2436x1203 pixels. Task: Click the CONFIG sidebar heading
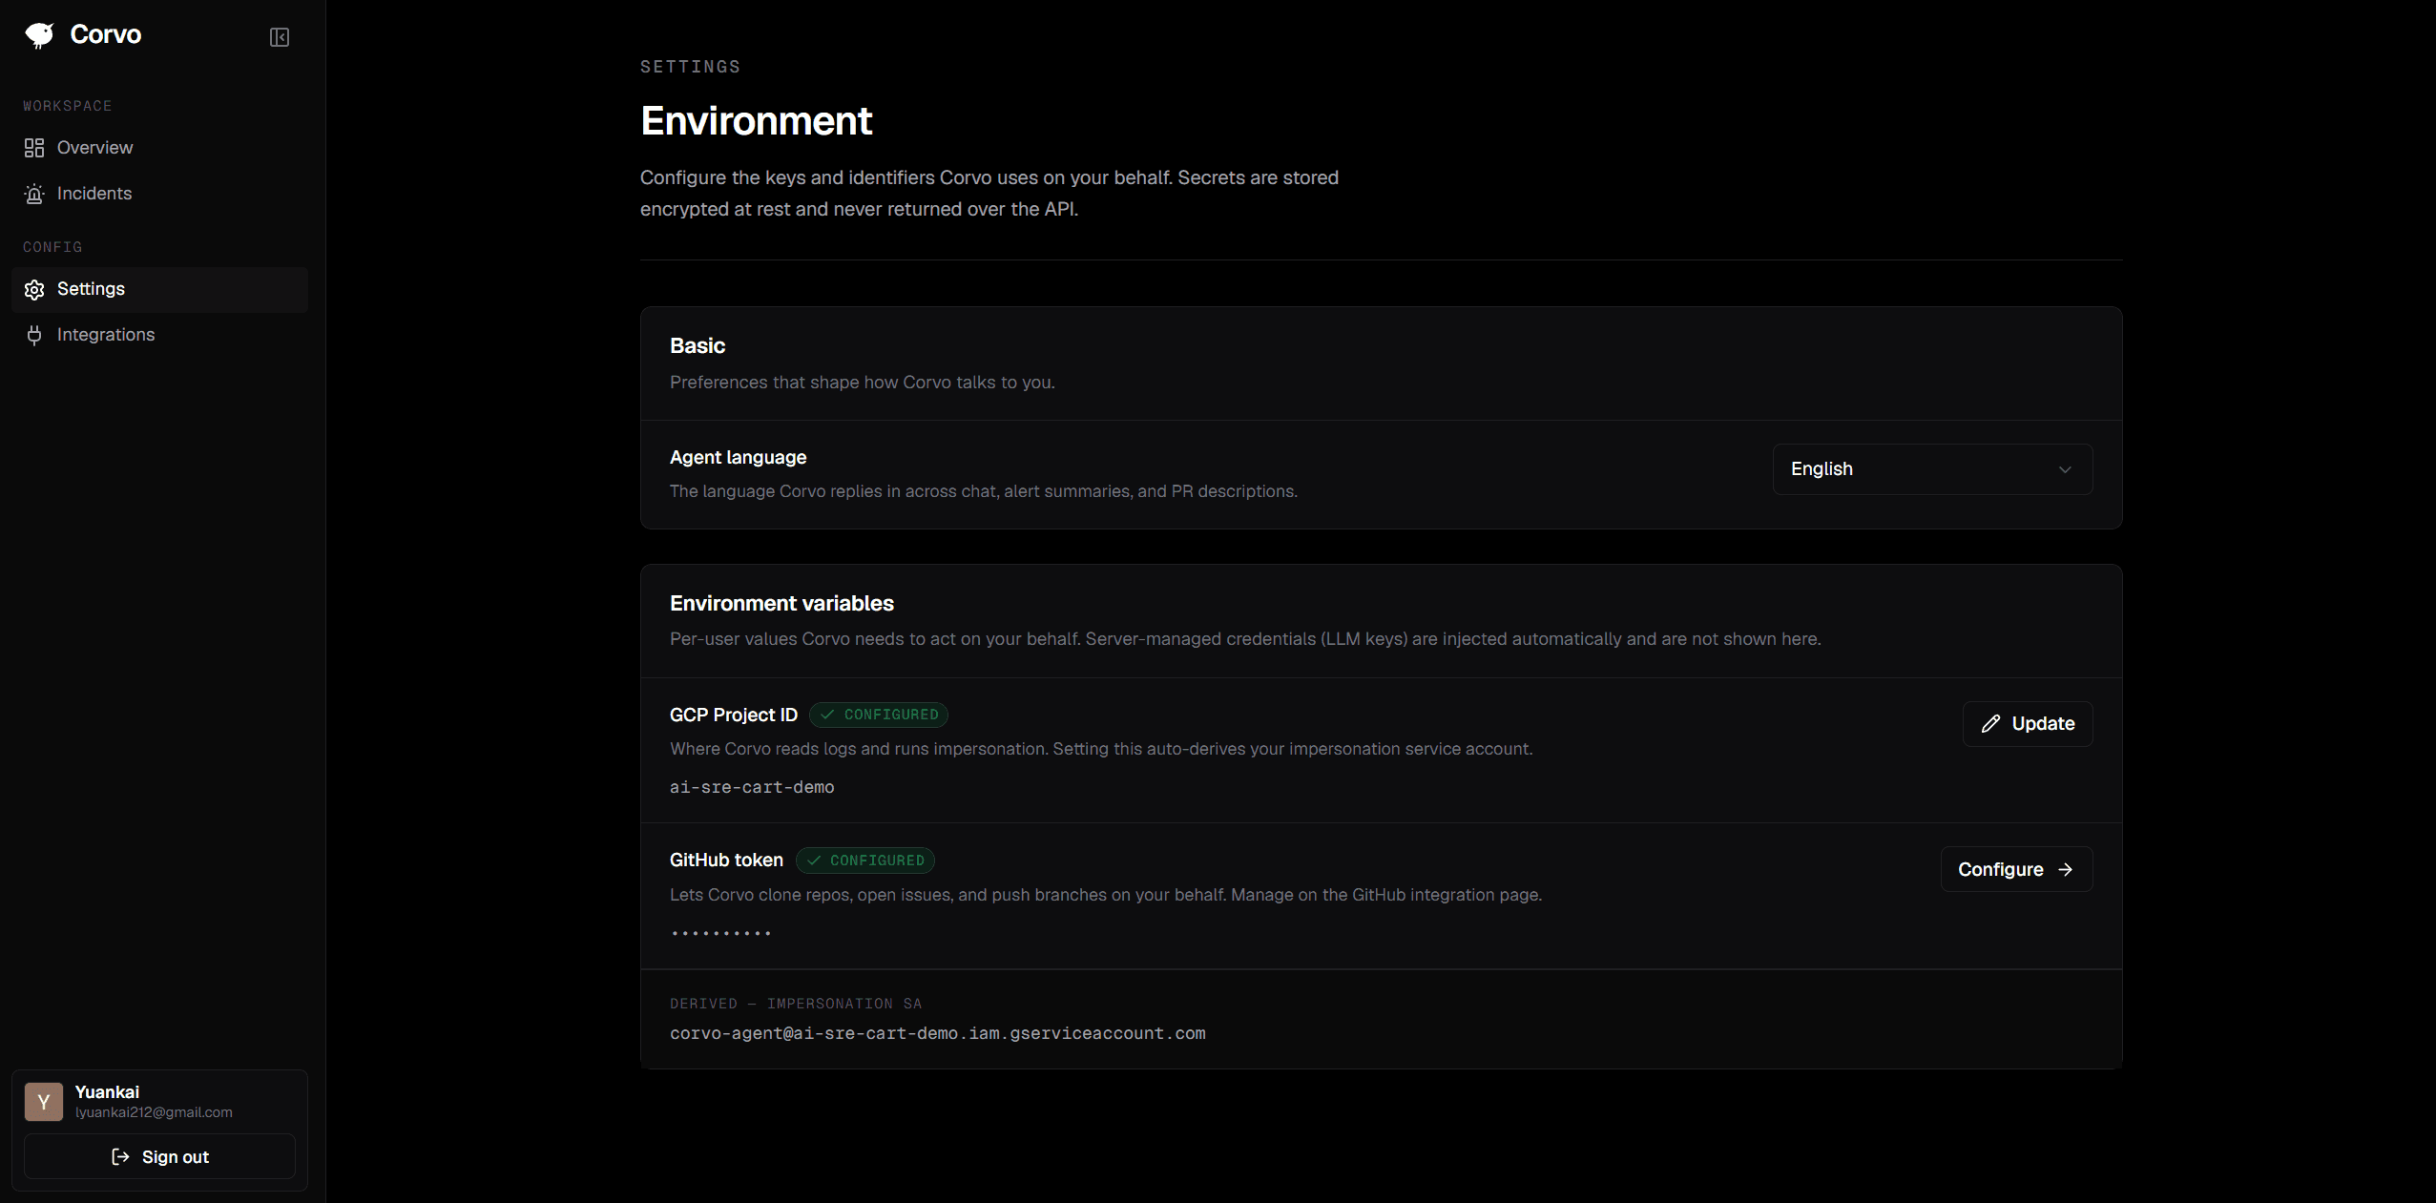point(52,247)
